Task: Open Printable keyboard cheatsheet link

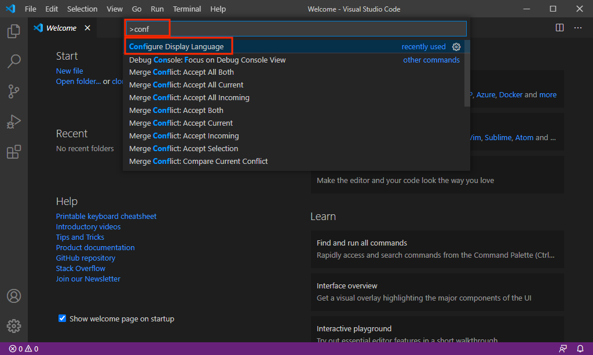Action: (x=107, y=216)
